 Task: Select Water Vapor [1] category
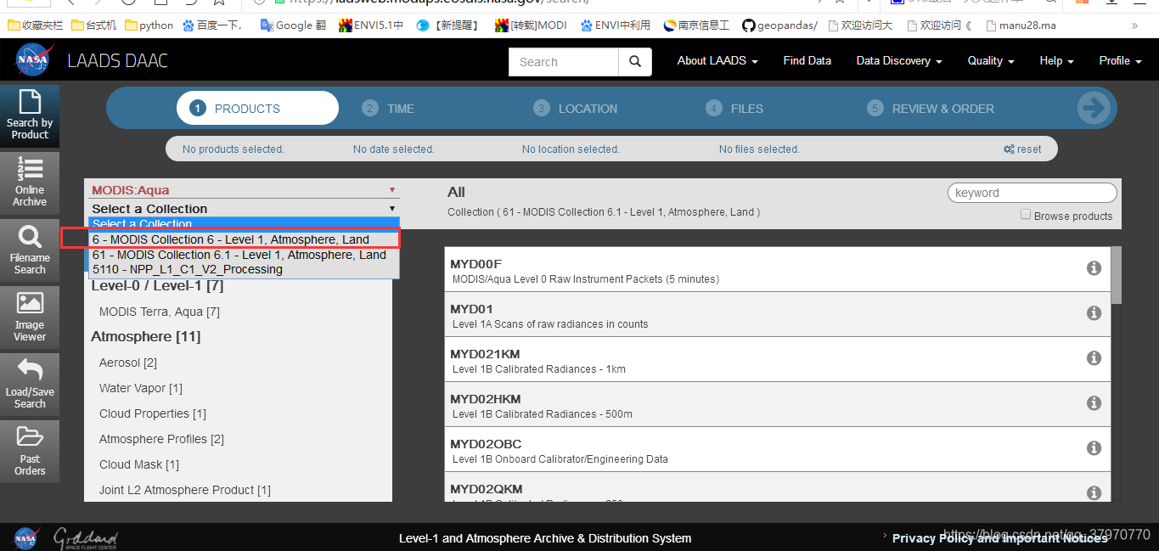[x=141, y=388]
